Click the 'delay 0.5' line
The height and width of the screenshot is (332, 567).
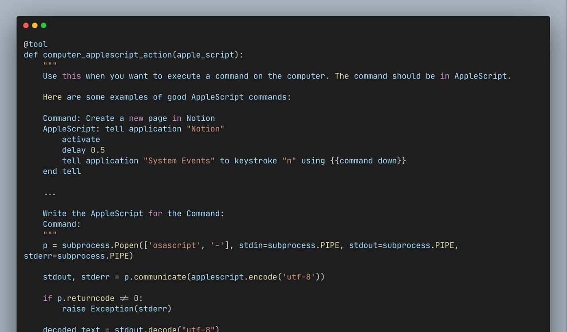pos(83,150)
